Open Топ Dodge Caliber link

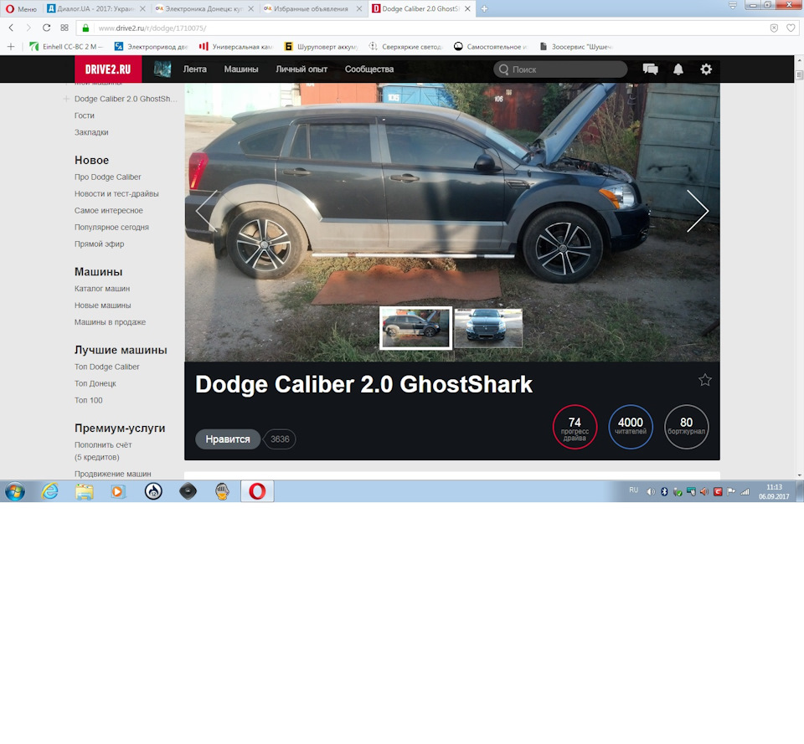[106, 367]
